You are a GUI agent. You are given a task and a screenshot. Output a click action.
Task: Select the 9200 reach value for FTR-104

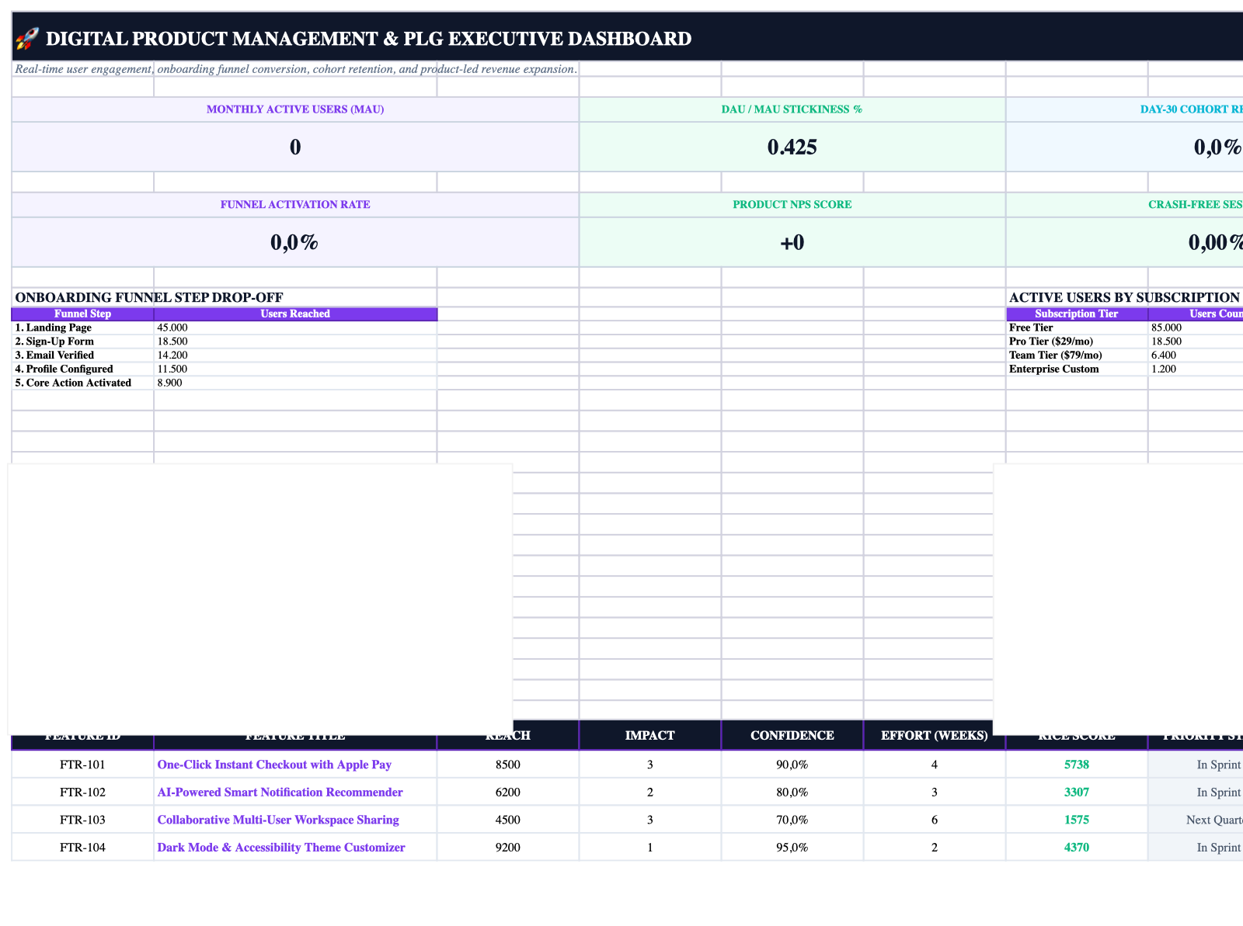[508, 848]
